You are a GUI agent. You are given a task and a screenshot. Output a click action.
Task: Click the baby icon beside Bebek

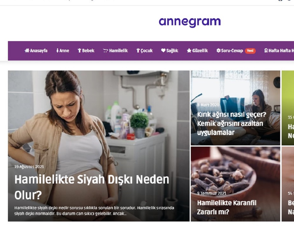79,51
